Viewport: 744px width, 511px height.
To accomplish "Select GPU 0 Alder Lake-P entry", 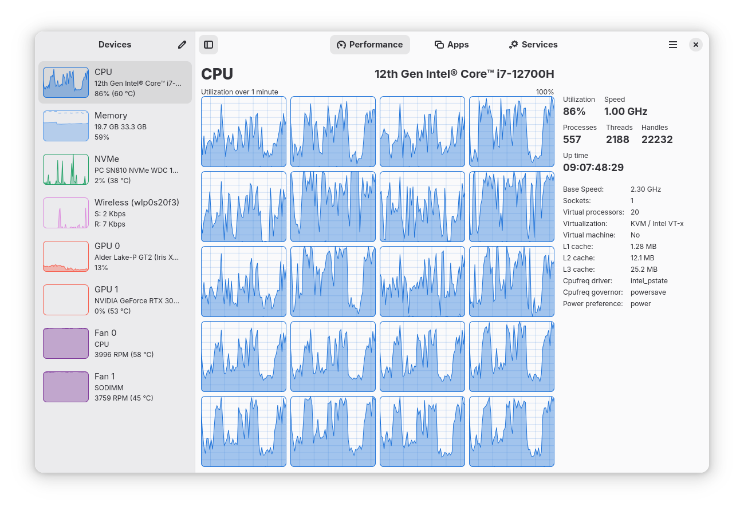I will [115, 256].
